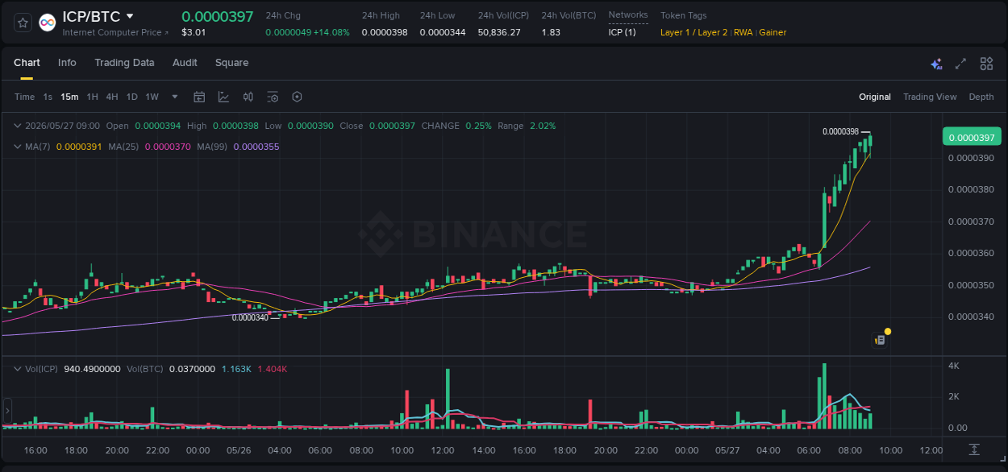Change the candlestick chart style
The image size is (1008, 472).
click(248, 97)
